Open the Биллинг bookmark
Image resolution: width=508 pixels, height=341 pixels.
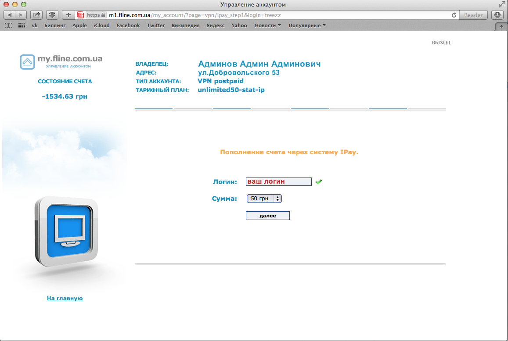pos(55,25)
